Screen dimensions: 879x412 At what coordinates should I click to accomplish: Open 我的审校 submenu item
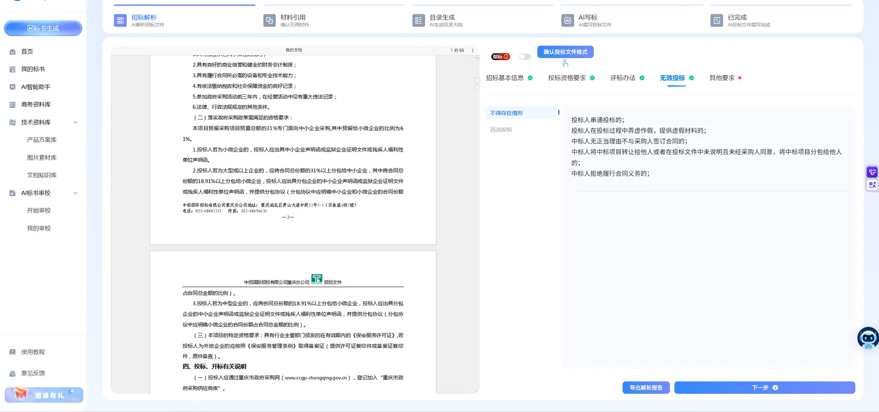point(38,229)
